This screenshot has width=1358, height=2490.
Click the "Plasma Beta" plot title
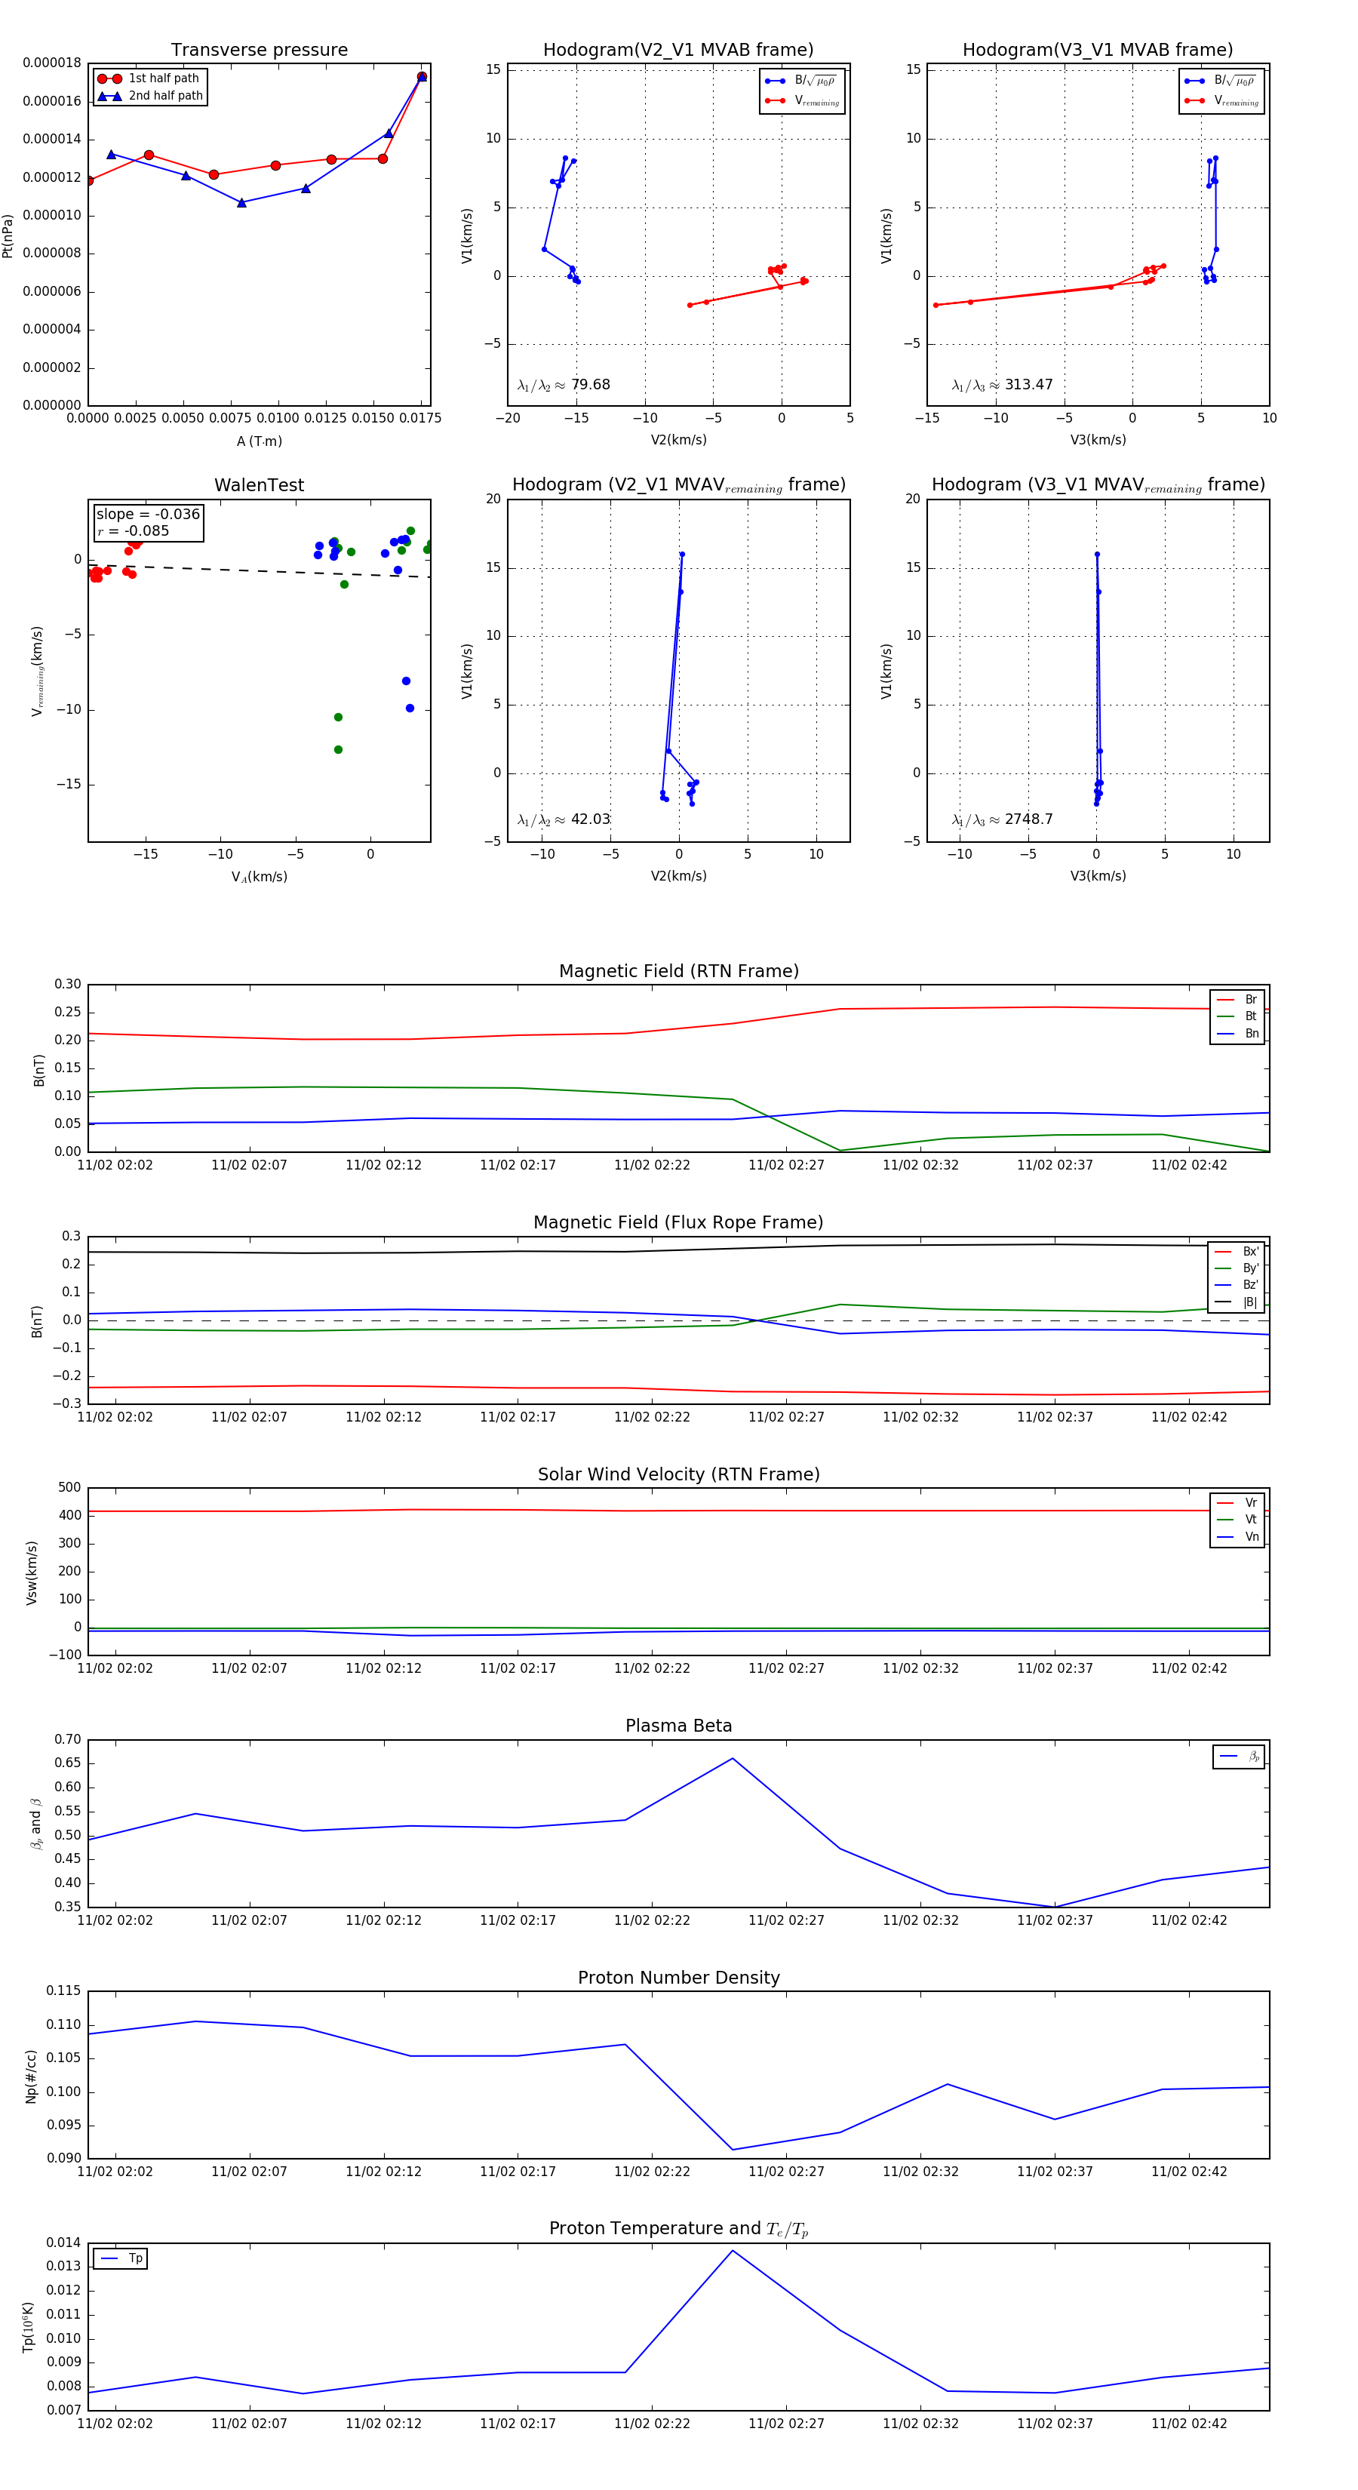coord(678,1726)
